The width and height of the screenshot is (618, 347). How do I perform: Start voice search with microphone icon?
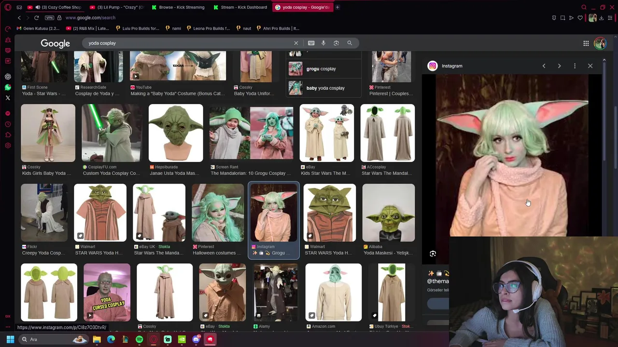(x=323, y=43)
